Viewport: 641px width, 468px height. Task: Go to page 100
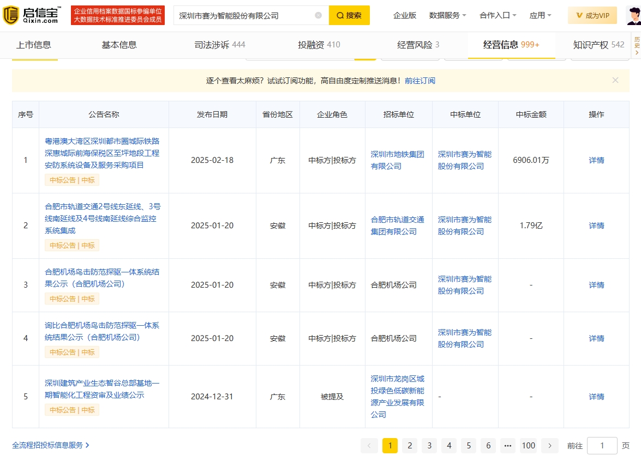click(x=528, y=446)
